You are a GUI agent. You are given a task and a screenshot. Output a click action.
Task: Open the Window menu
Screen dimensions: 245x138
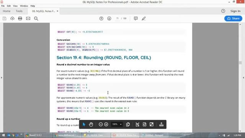(x=24, y=6)
